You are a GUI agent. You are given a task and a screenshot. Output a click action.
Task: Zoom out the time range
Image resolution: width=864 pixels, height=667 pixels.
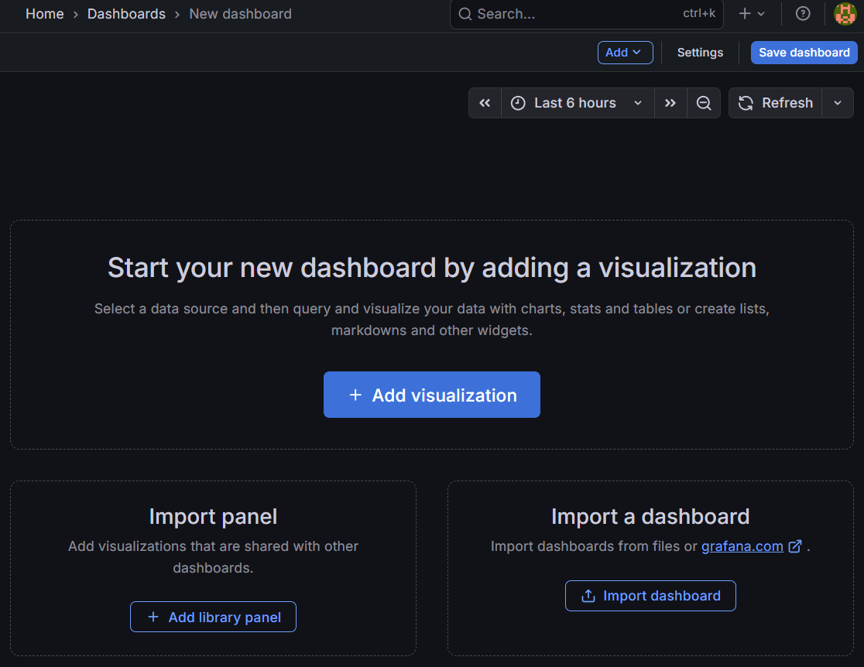click(x=704, y=102)
